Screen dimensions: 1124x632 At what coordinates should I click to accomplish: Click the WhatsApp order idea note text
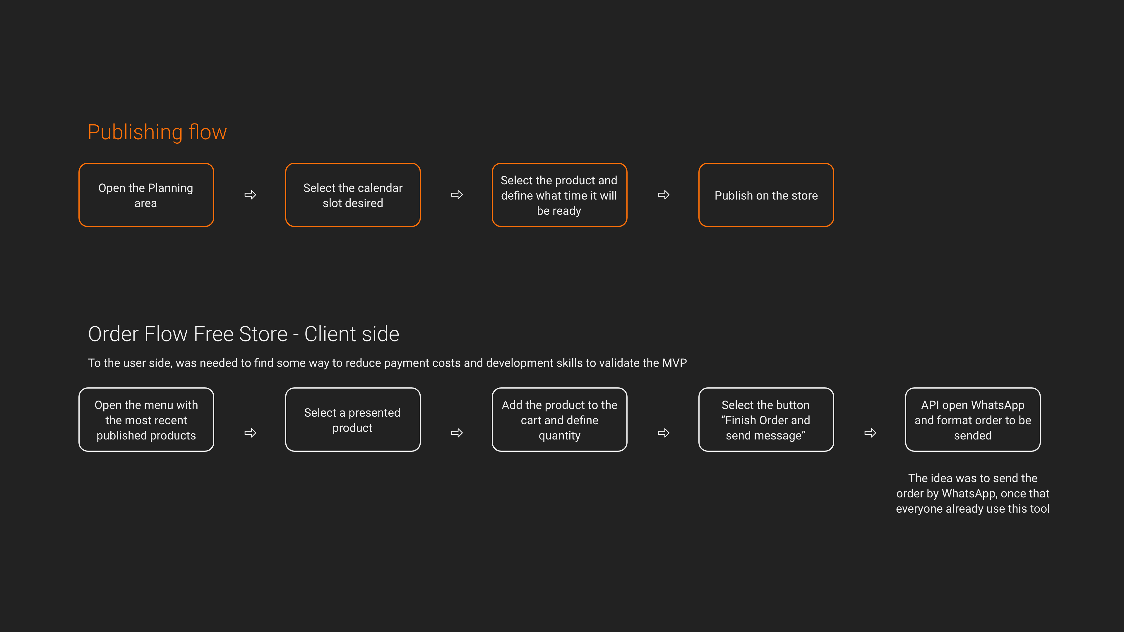tap(973, 493)
